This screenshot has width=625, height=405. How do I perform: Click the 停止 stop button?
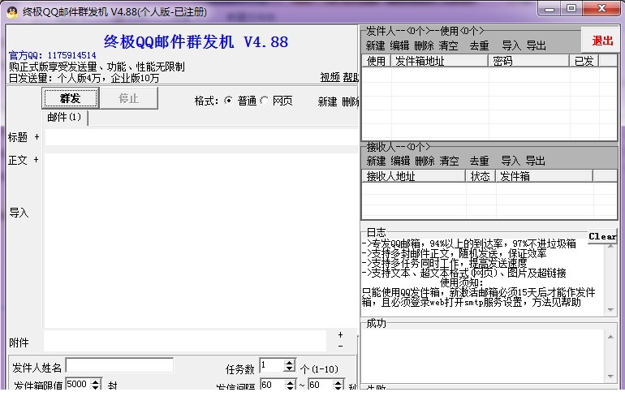click(129, 98)
